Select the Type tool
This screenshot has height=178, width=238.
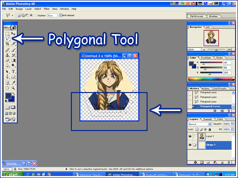(x=13, y=72)
